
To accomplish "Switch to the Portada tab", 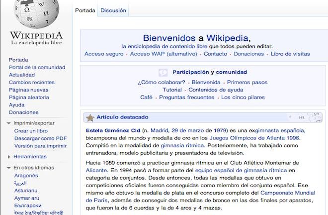I will [85, 10].
